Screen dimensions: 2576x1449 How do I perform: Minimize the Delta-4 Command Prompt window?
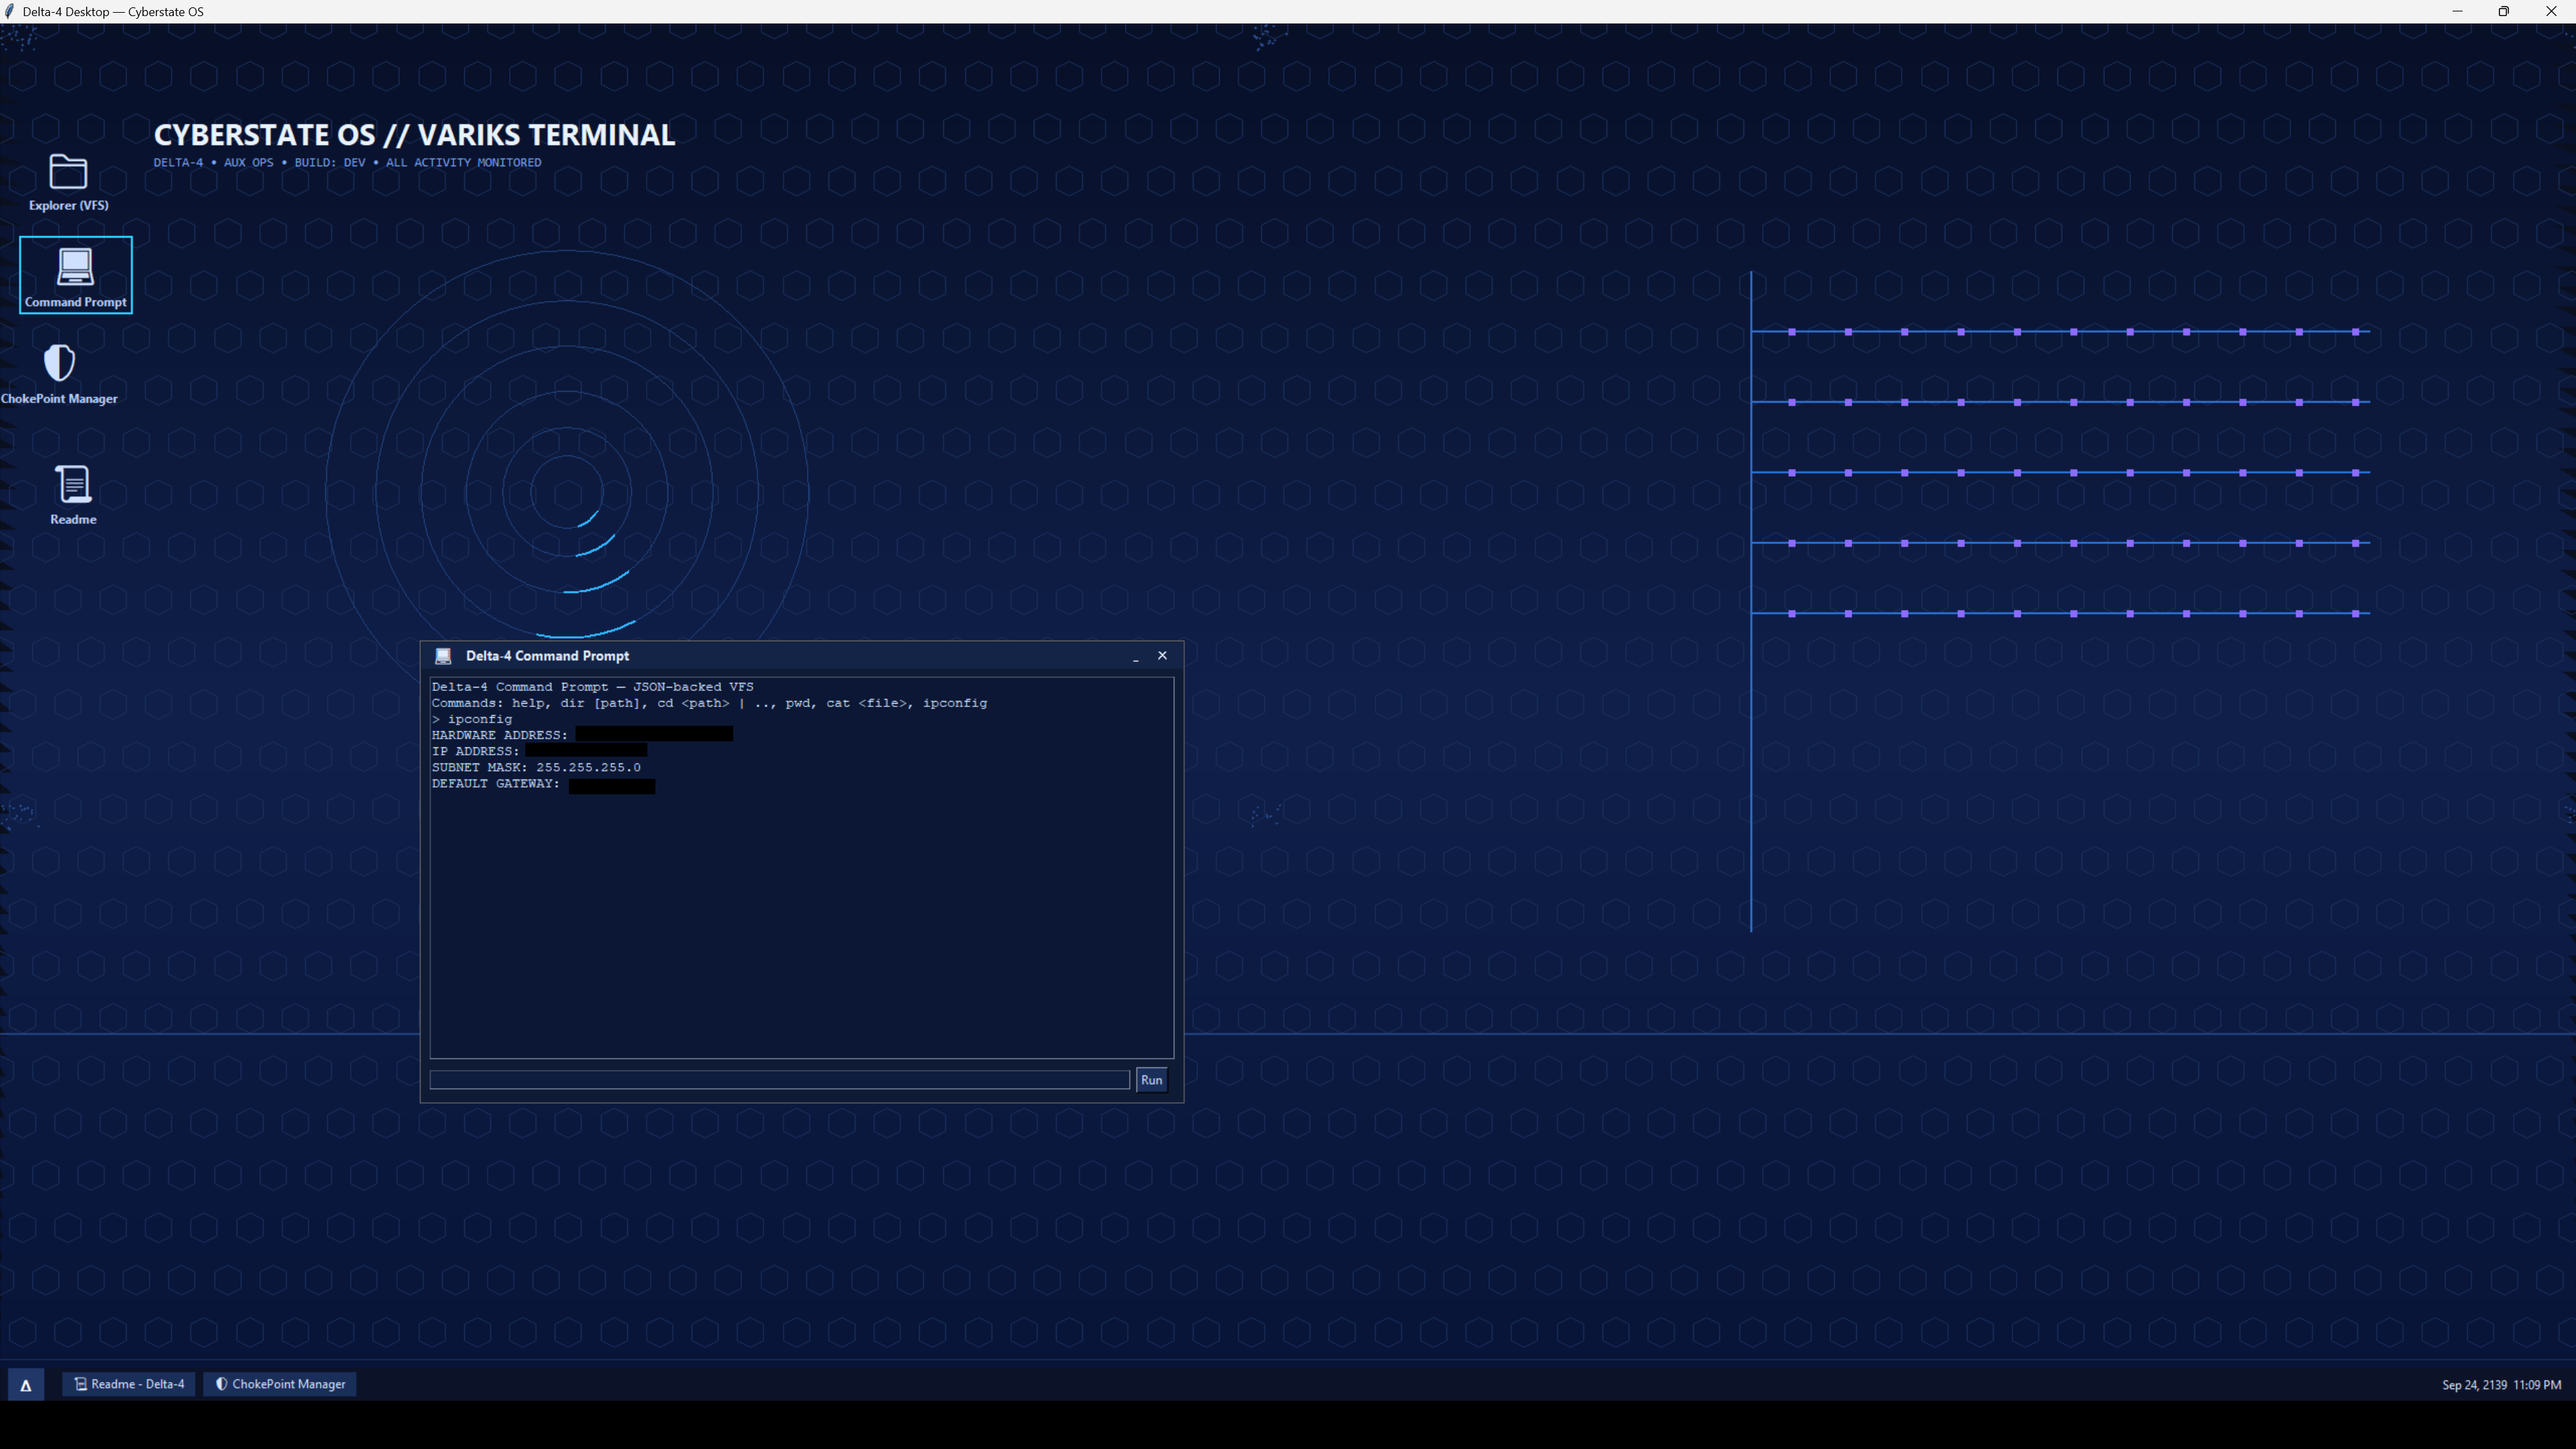1135,656
